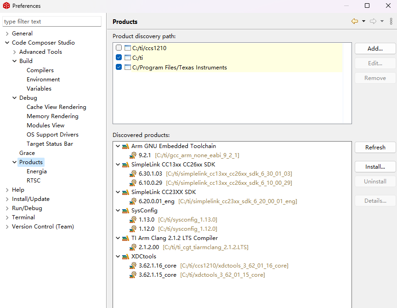
Task: Click the Arm GNU Embedded Toolchain product icon
Action: pos(126,146)
